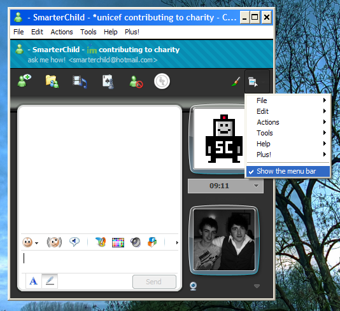
Task: Click the smarterchild@hotmail.com address text
Action: [x=113, y=60]
